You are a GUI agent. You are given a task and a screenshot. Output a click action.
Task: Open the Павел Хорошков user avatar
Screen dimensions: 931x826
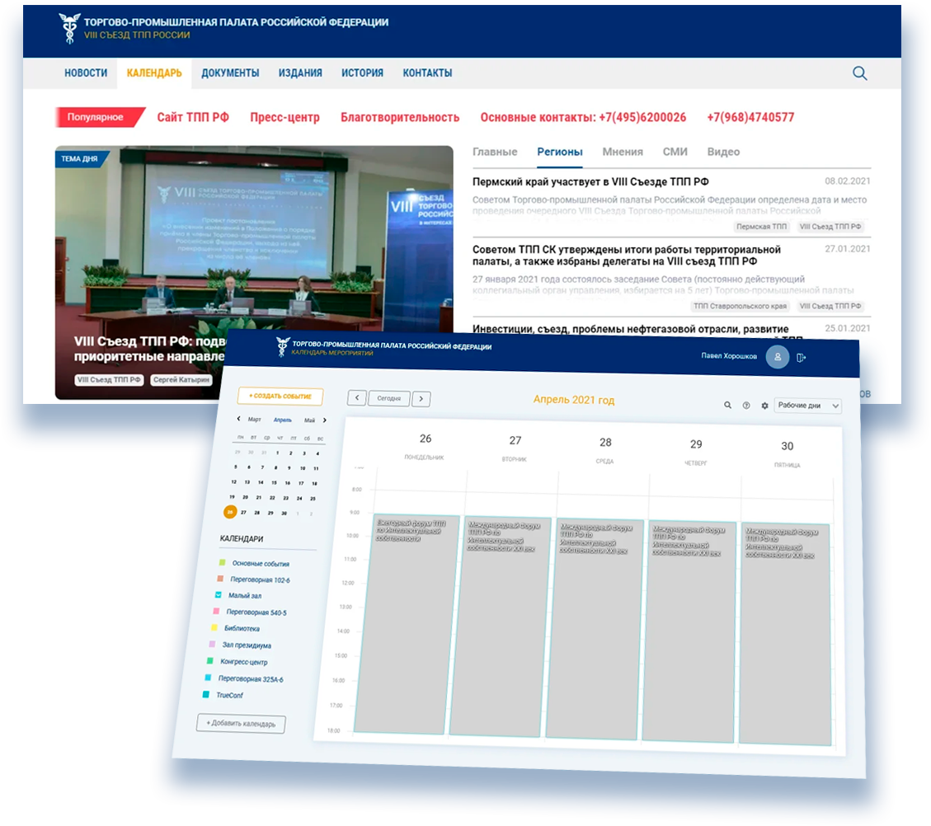[x=778, y=357]
